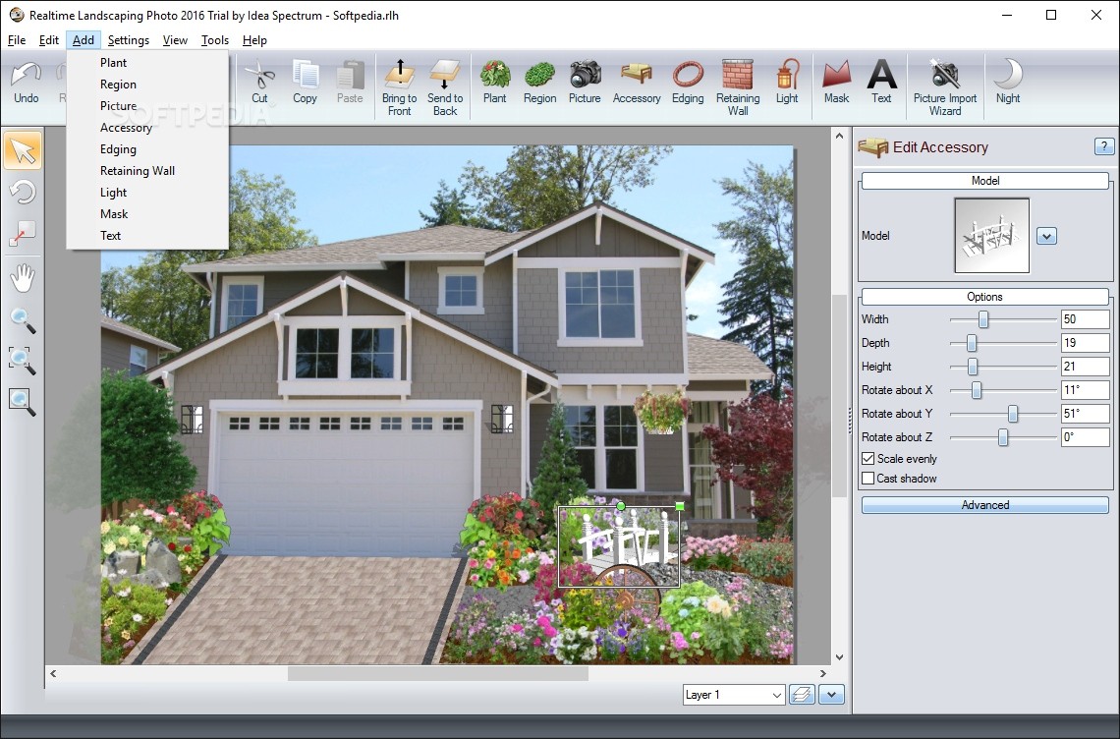Click the Mask toolbar icon
The image size is (1120, 739).
coord(836,83)
